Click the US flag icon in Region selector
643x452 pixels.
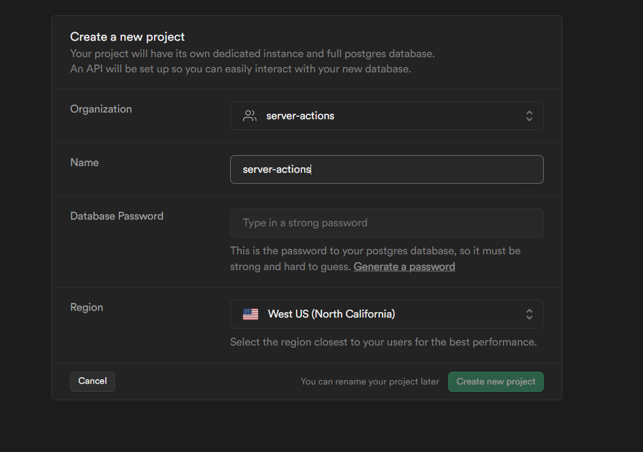pyautogui.click(x=250, y=315)
